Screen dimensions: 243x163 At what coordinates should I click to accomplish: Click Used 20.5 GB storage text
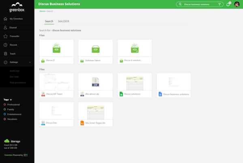(11, 145)
